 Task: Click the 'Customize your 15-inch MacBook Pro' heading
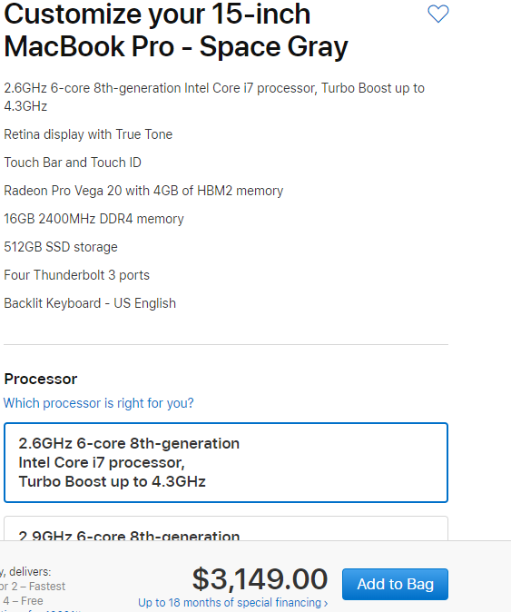pos(175,31)
